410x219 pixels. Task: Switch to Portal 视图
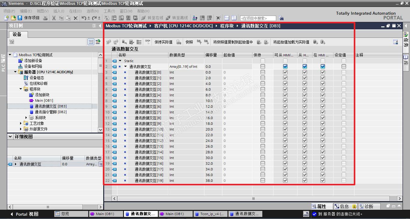pyautogui.click(x=25, y=214)
